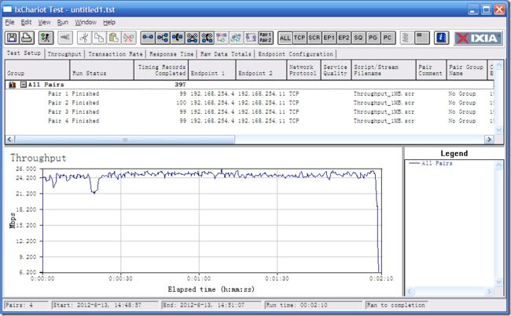This screenshot has width=511, height=316.
Task: Click the Pair 1 / Pair 2 toolbar icon
Action: pyautogui.click(x=266, y=38)
